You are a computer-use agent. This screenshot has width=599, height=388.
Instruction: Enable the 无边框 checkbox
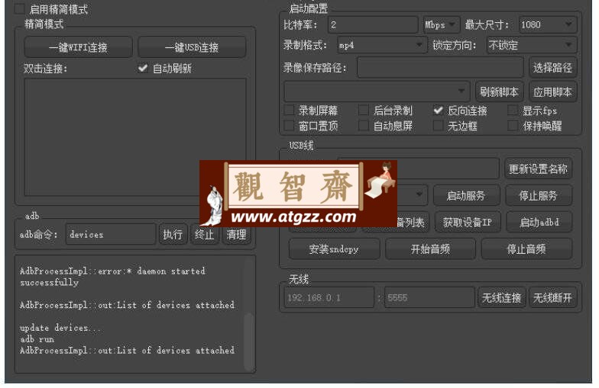coord(439,126)
